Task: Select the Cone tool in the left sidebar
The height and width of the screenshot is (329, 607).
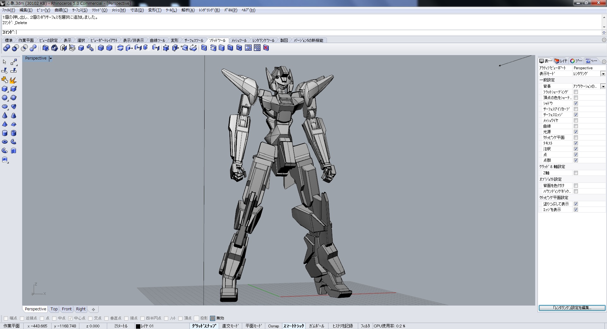Action: (x=5, y=115)
